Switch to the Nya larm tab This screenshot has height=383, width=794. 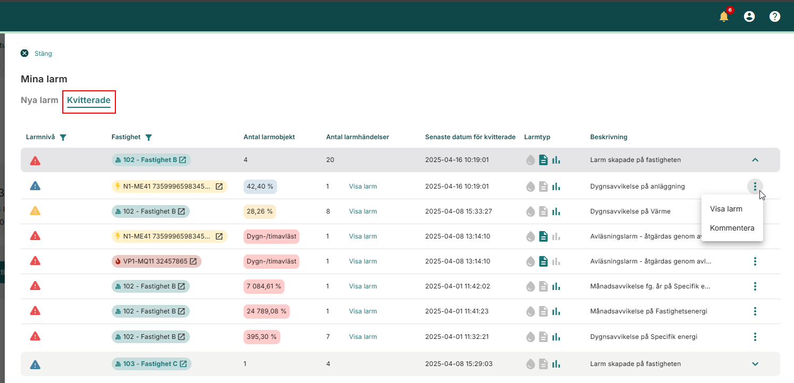coord(39,100)
